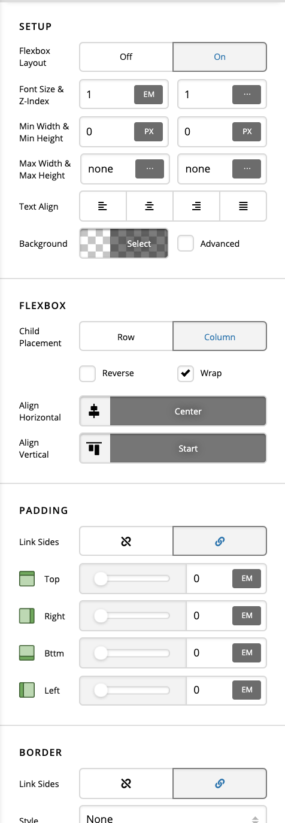The width and height of the screenshot is (285, 823).
Task: Click unlinked sides icon in Border
Action: (x=126, y=783)
